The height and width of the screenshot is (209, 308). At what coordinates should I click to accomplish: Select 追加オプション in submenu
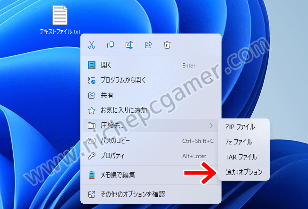[x=244, y=172]
